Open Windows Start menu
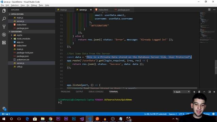 pyautogui.click(x=4, y=119)
